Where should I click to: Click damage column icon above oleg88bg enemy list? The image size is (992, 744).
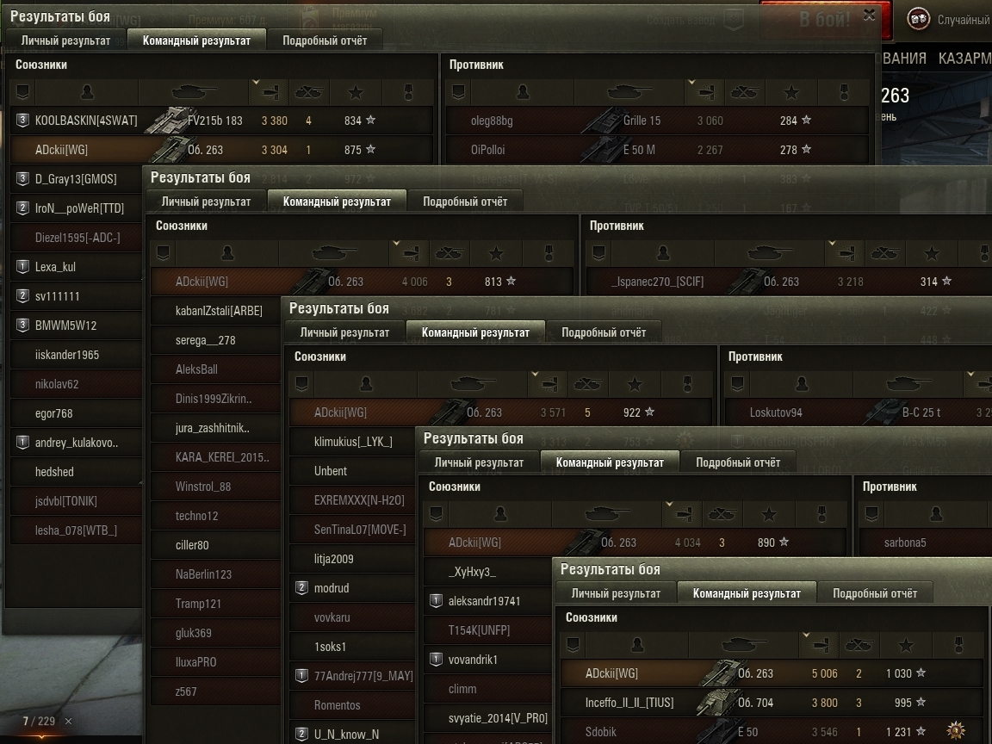(705, 93)
